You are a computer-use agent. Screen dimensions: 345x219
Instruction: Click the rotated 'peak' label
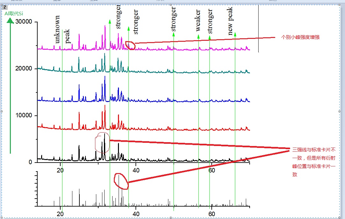point(67,36)
